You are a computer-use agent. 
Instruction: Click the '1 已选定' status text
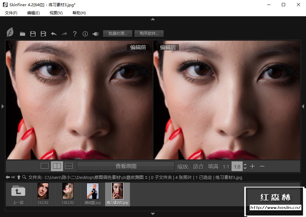click(x=203, y=177)
